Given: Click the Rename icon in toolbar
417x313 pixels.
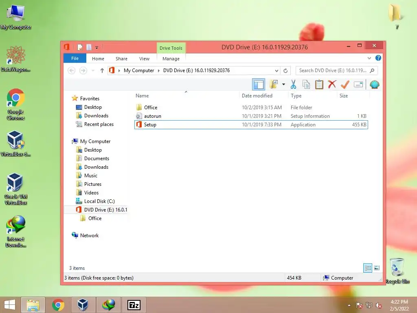Looking at the screenshot, I should (x=358, y=85).
